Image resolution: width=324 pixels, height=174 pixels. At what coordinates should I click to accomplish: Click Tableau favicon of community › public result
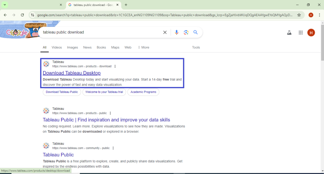coord(46,146)
